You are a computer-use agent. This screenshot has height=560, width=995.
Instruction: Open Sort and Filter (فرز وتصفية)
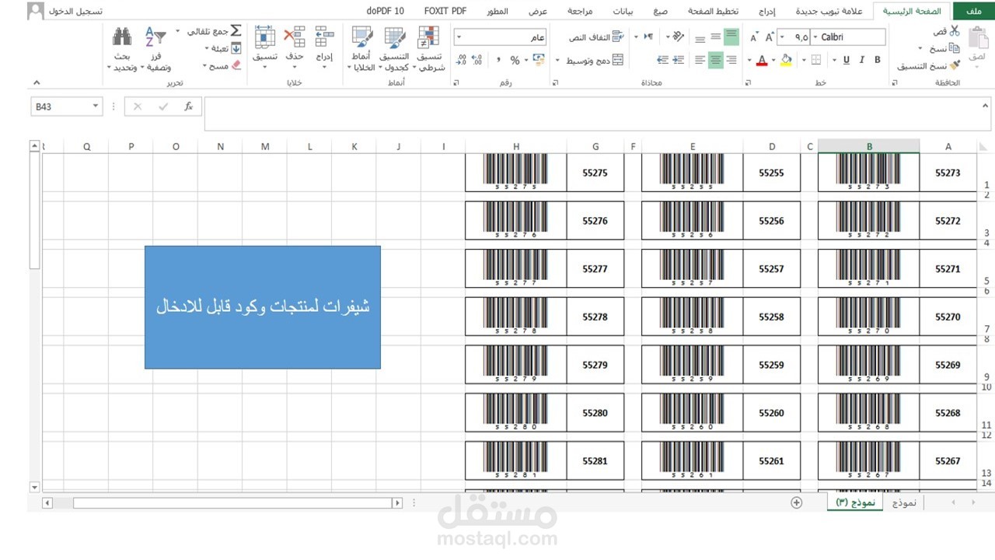[155, 49]
